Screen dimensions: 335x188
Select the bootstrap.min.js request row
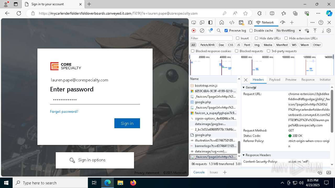(x=213, y=86)
